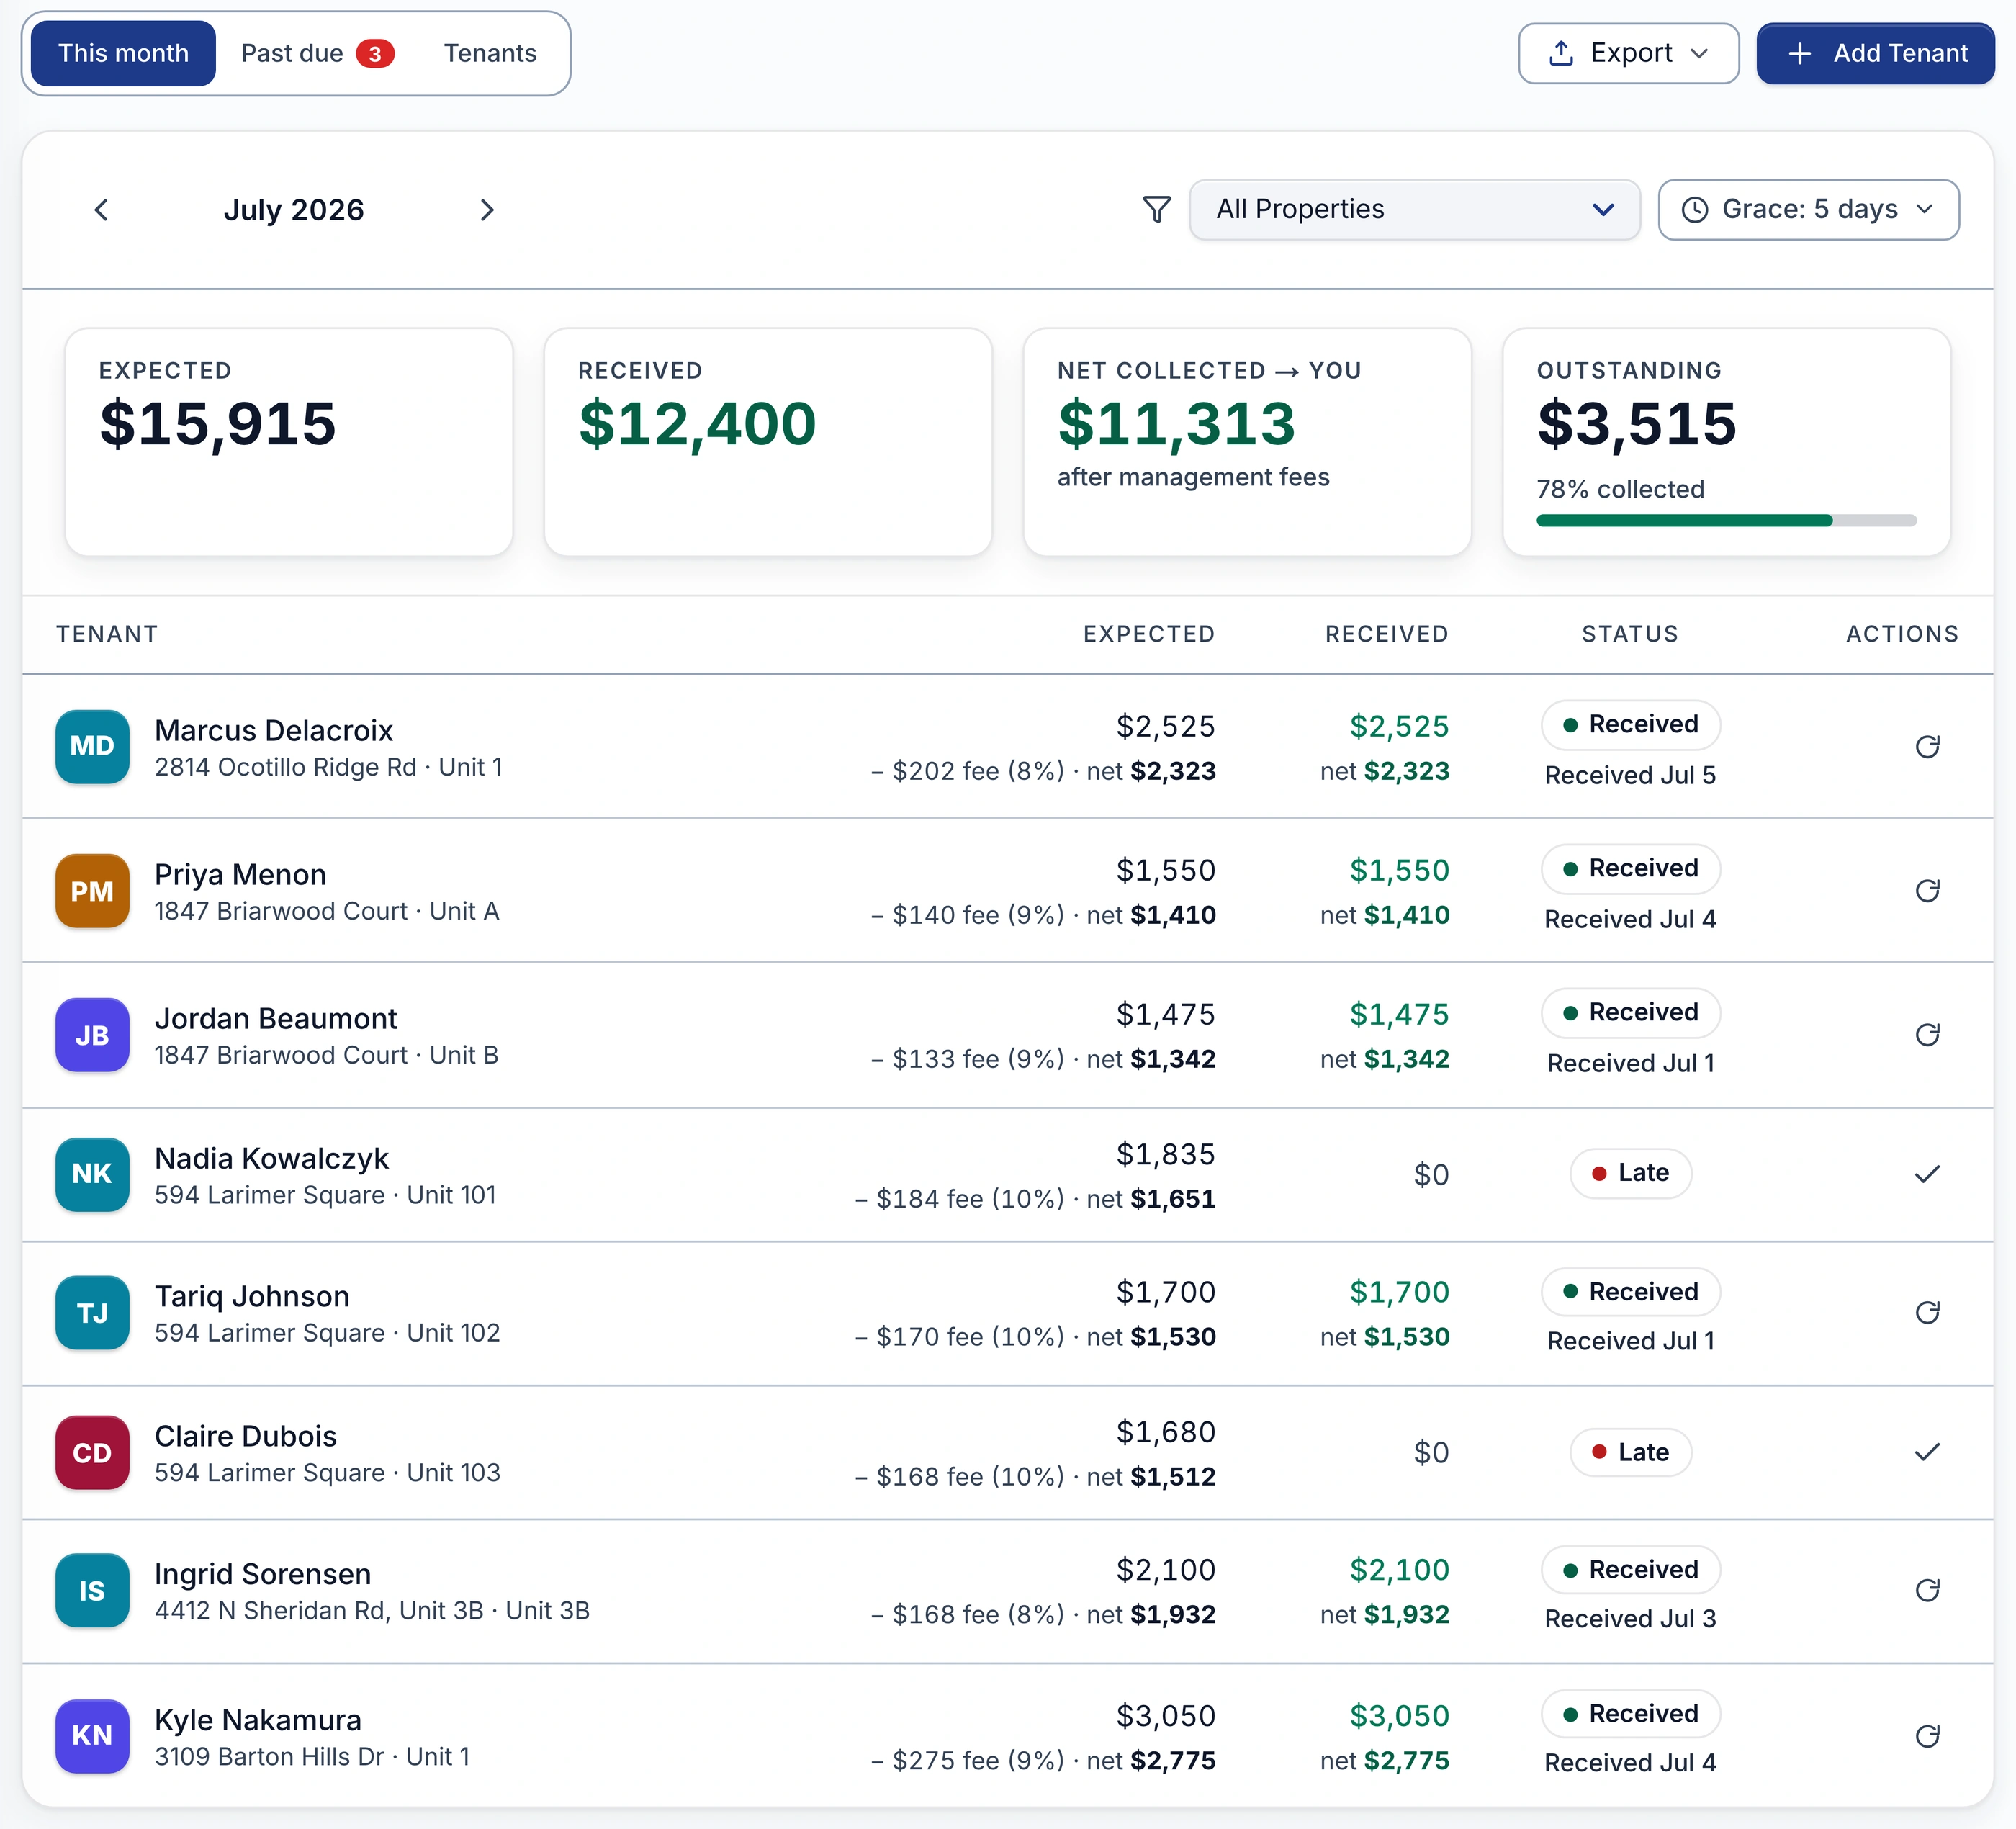The height and width of the screenshot is (1829, 2016).
Task: Click the filter funnel icon
Action: [1156, 209]
